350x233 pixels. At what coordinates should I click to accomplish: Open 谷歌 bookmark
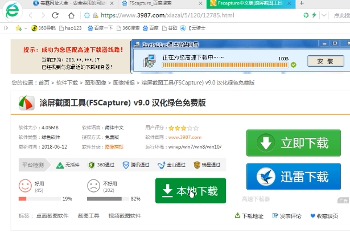[170, 28]
